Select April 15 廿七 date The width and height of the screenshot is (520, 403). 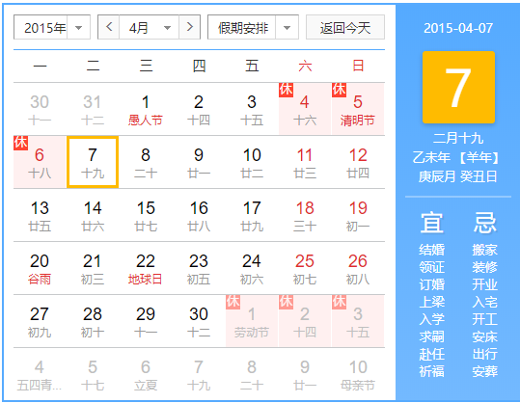(x=146, y=215)
